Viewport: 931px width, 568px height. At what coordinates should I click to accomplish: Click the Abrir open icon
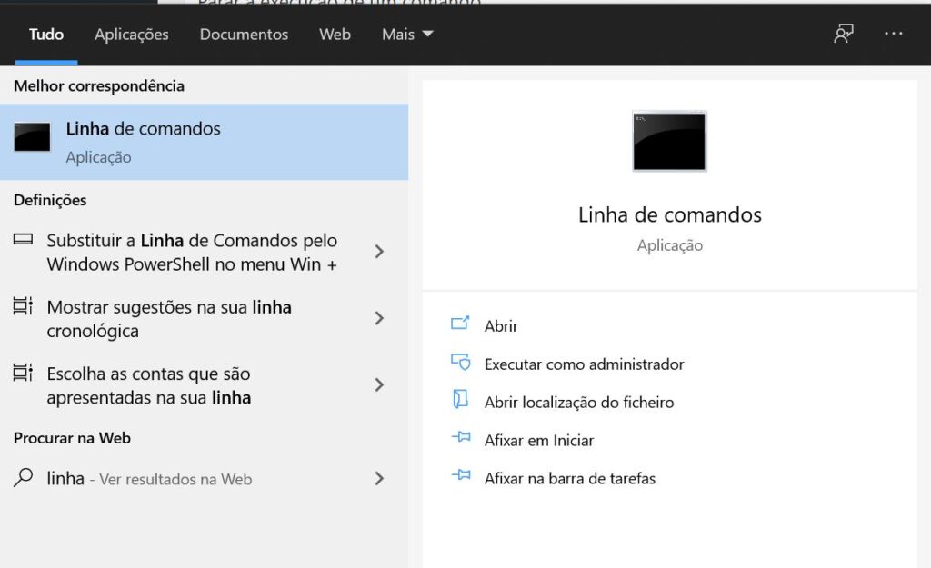coord(460,324)
